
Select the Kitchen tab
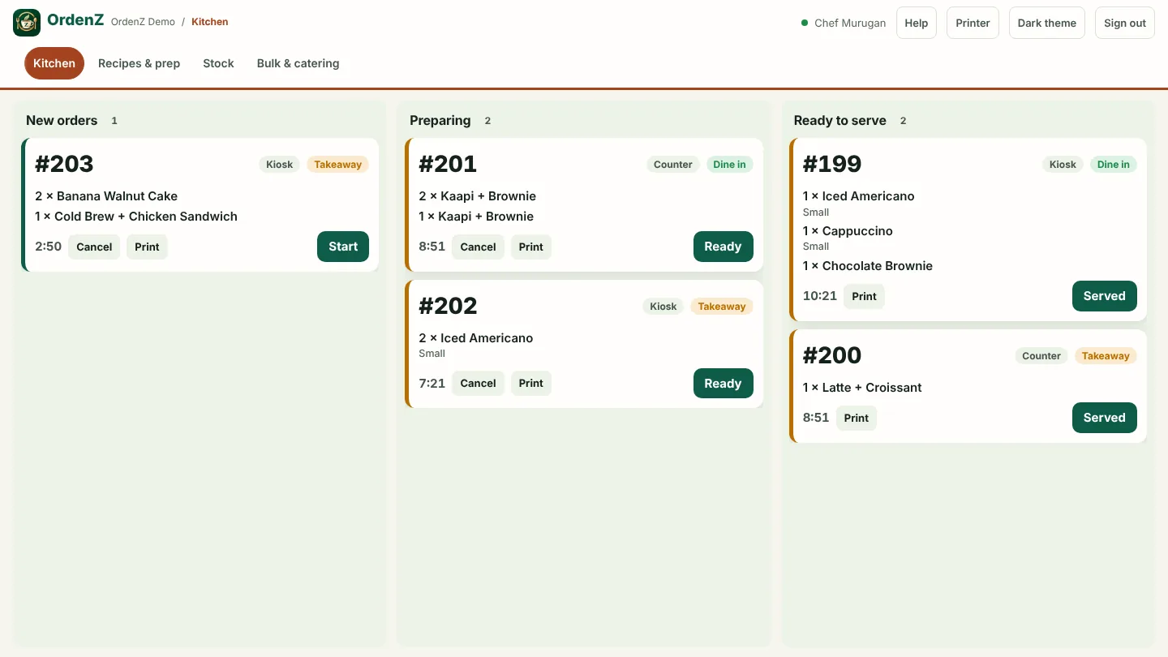(54, 63)
